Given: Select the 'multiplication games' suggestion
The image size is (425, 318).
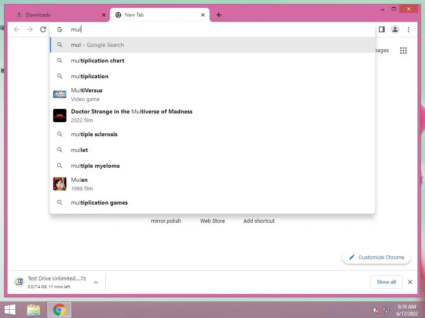Looking at the screenshot, I should [213, 202].
